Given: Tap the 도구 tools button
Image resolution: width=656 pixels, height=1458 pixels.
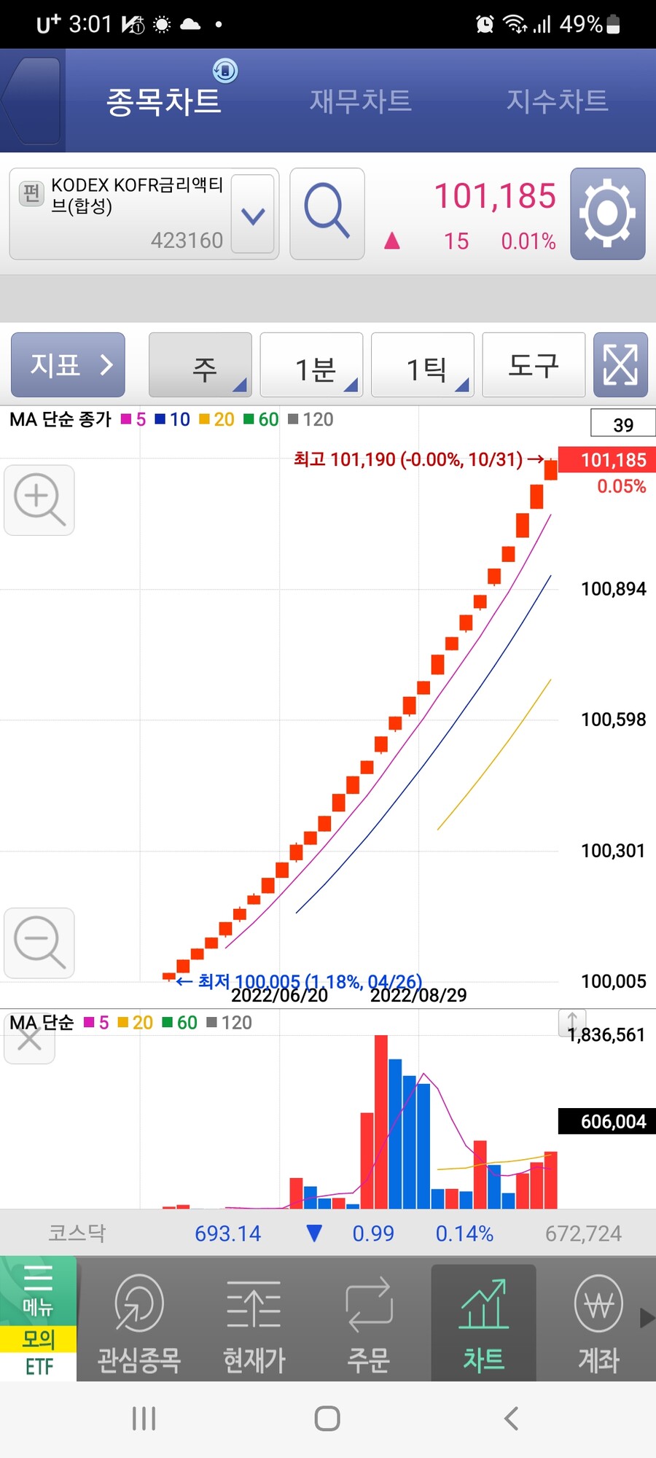Looking at the screenshot, I should point(534,364).
